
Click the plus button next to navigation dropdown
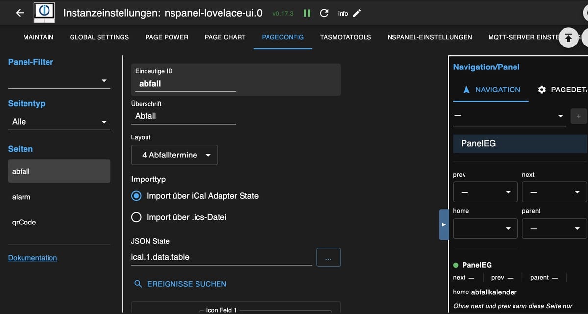578,116
